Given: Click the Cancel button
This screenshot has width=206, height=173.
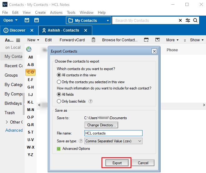Looking at the screenshot, I should pyautogui.click(x=143, y=163).
